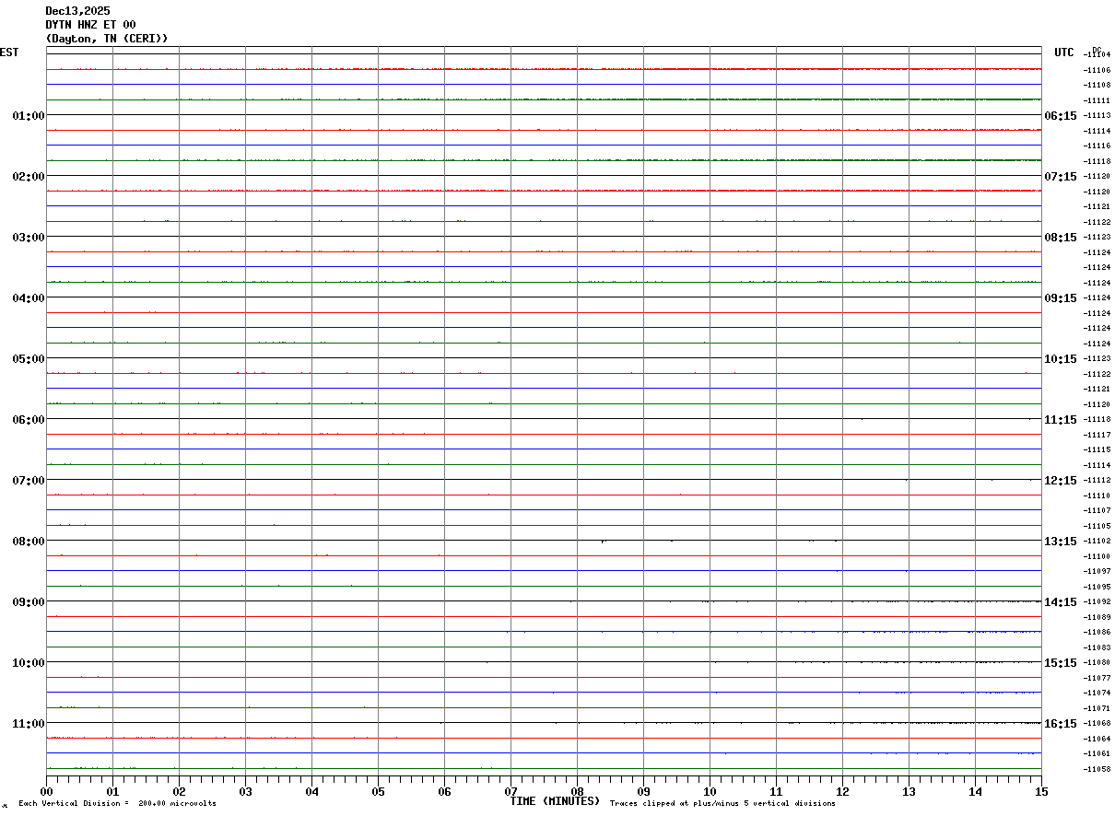
Task: Select the UTC timezone label
Action: point(1064,52)
